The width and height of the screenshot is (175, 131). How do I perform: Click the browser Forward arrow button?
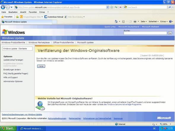8,7
